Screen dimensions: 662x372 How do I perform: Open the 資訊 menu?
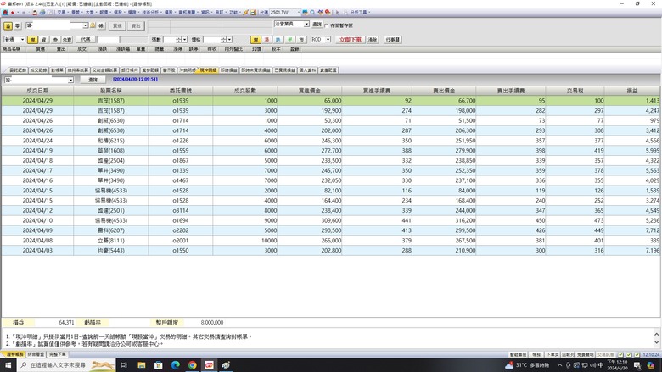click(x=205, y=12)
